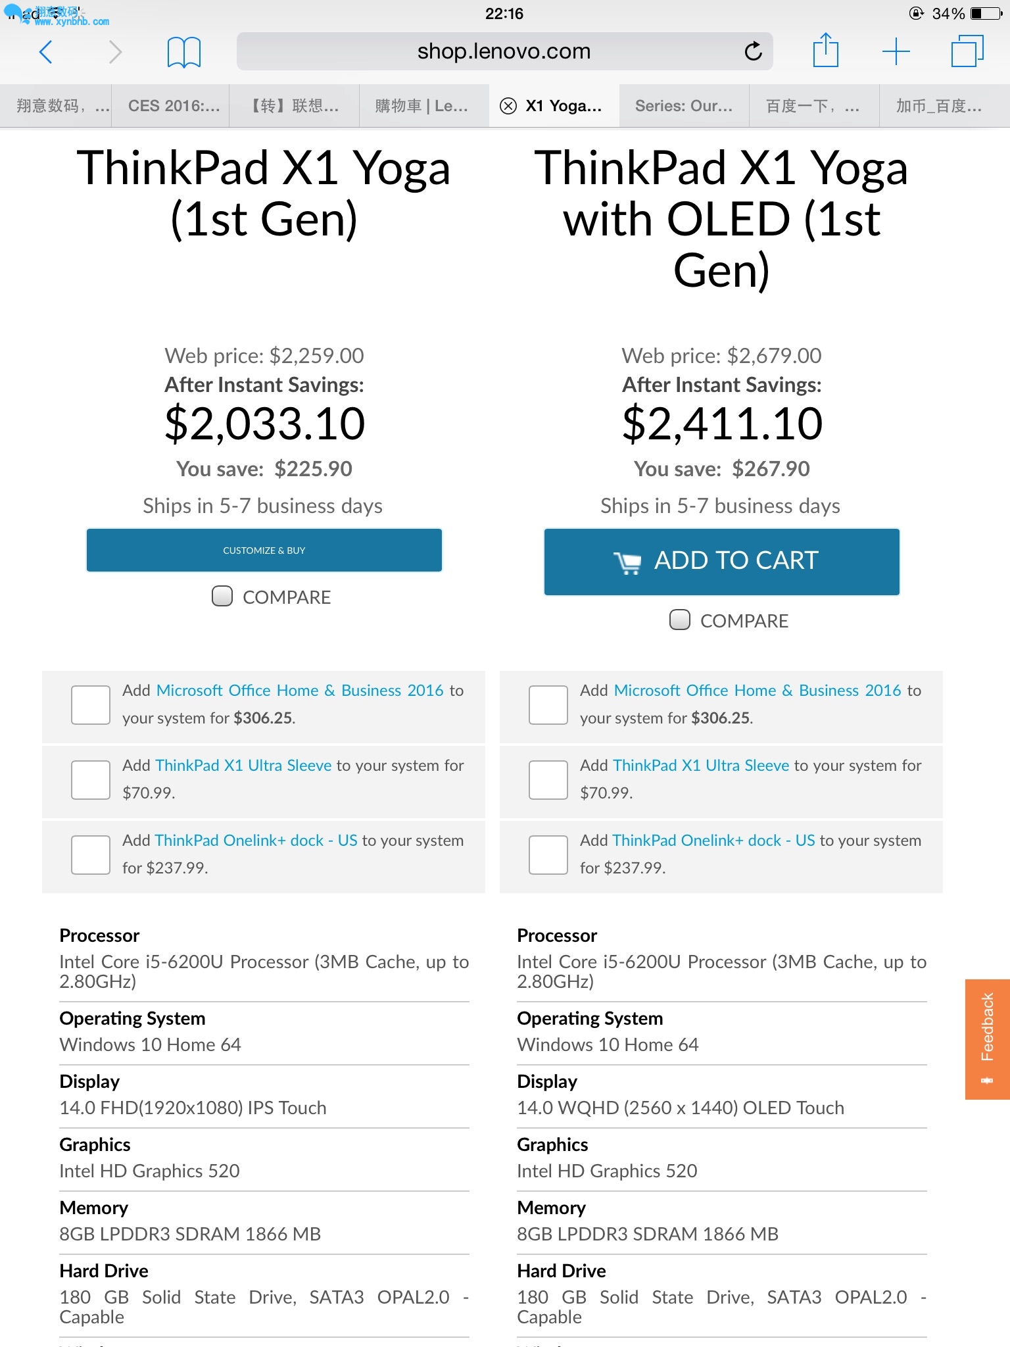
Task: Switch to the CES 2016 tab
Action: point(174,106)
